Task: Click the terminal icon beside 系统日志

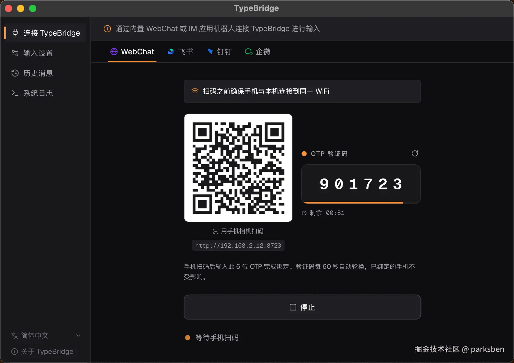Action: pos(15,93)
